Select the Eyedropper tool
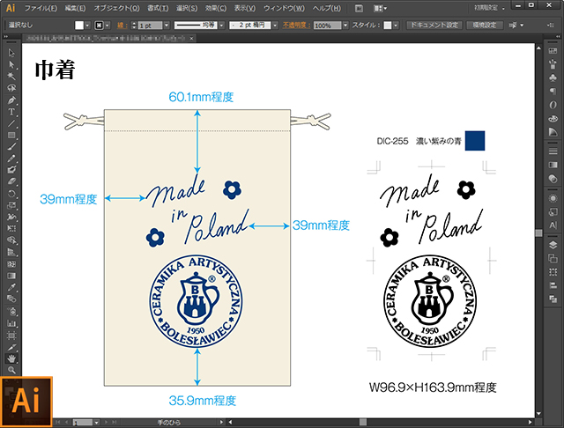This screenshot has height=428, width=564. pos(11,287)
